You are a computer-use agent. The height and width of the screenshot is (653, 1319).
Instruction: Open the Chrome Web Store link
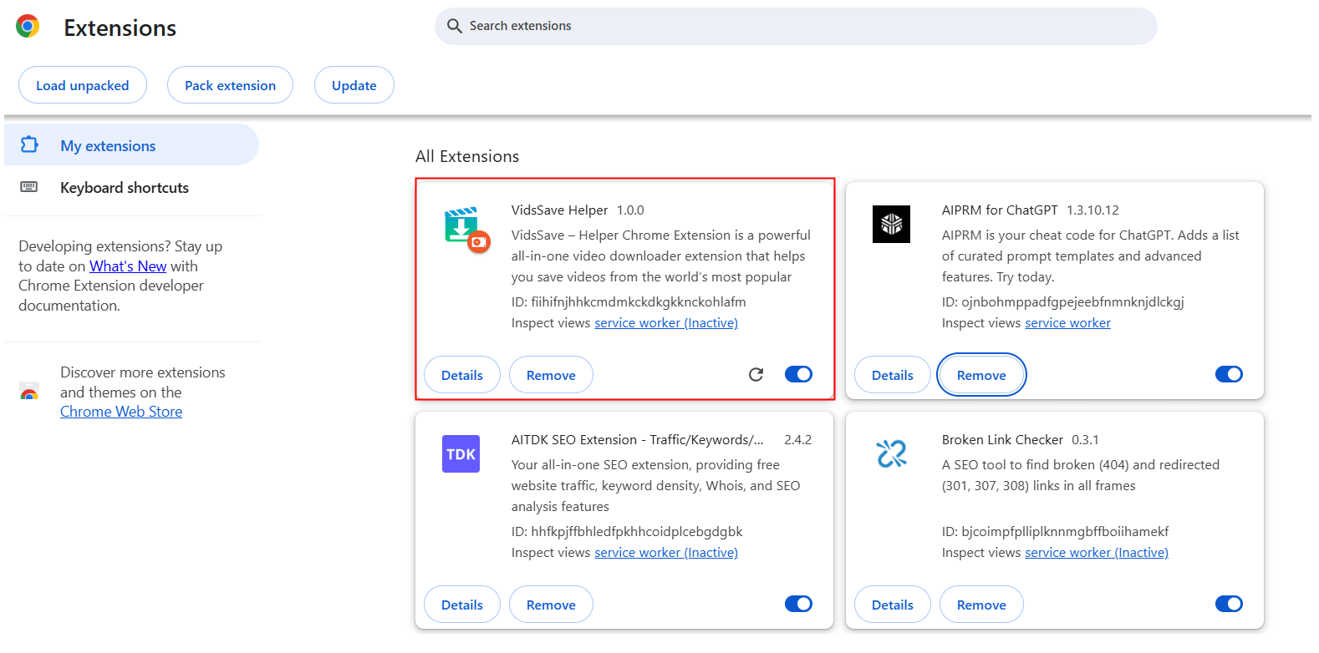click(x=121, y=412)
